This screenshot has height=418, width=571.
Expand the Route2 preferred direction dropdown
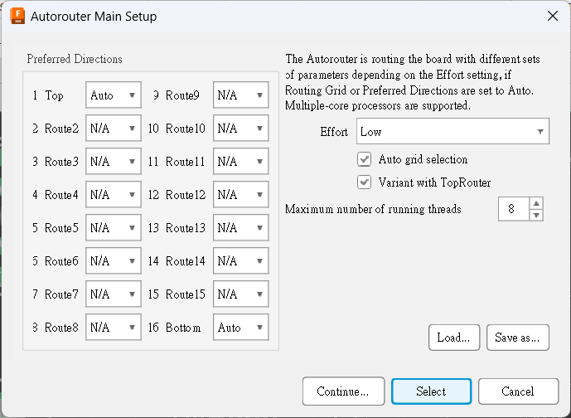click(x=114, y=129)
